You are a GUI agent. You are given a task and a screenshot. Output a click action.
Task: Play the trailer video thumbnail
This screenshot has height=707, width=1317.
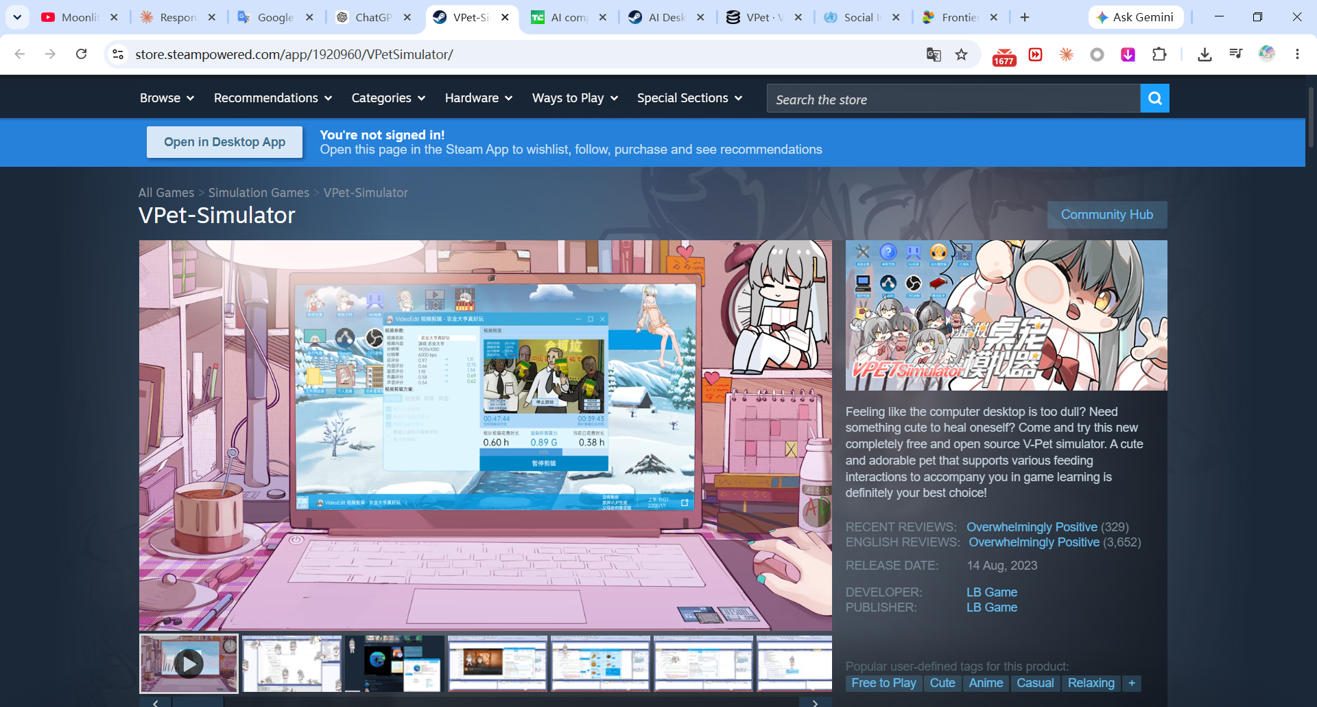pos(189,663)
